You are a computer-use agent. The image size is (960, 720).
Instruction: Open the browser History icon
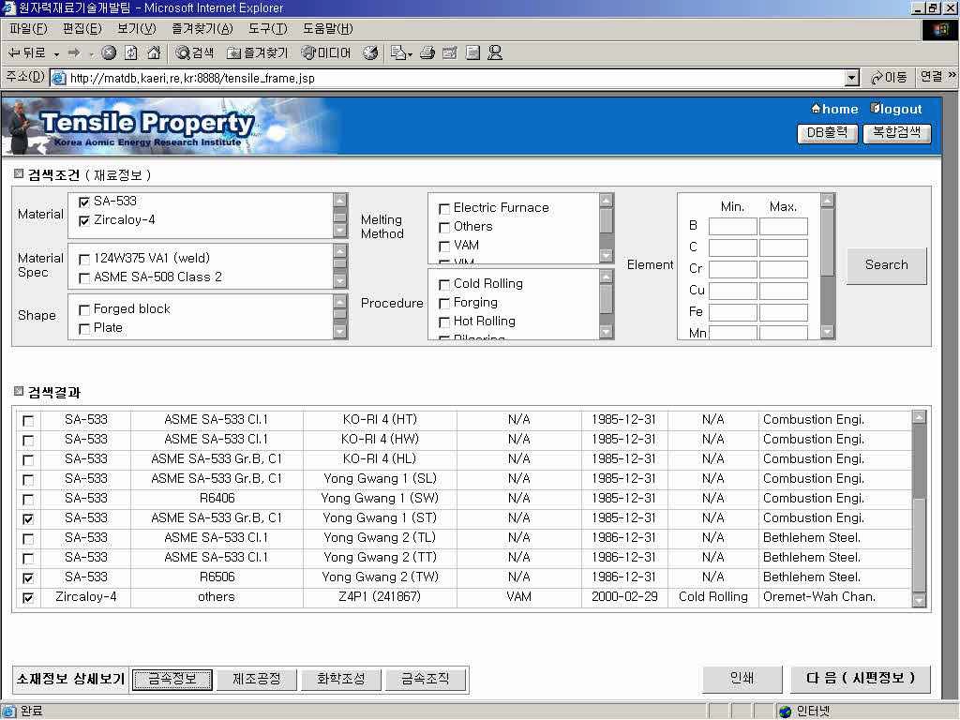point(370,53)
